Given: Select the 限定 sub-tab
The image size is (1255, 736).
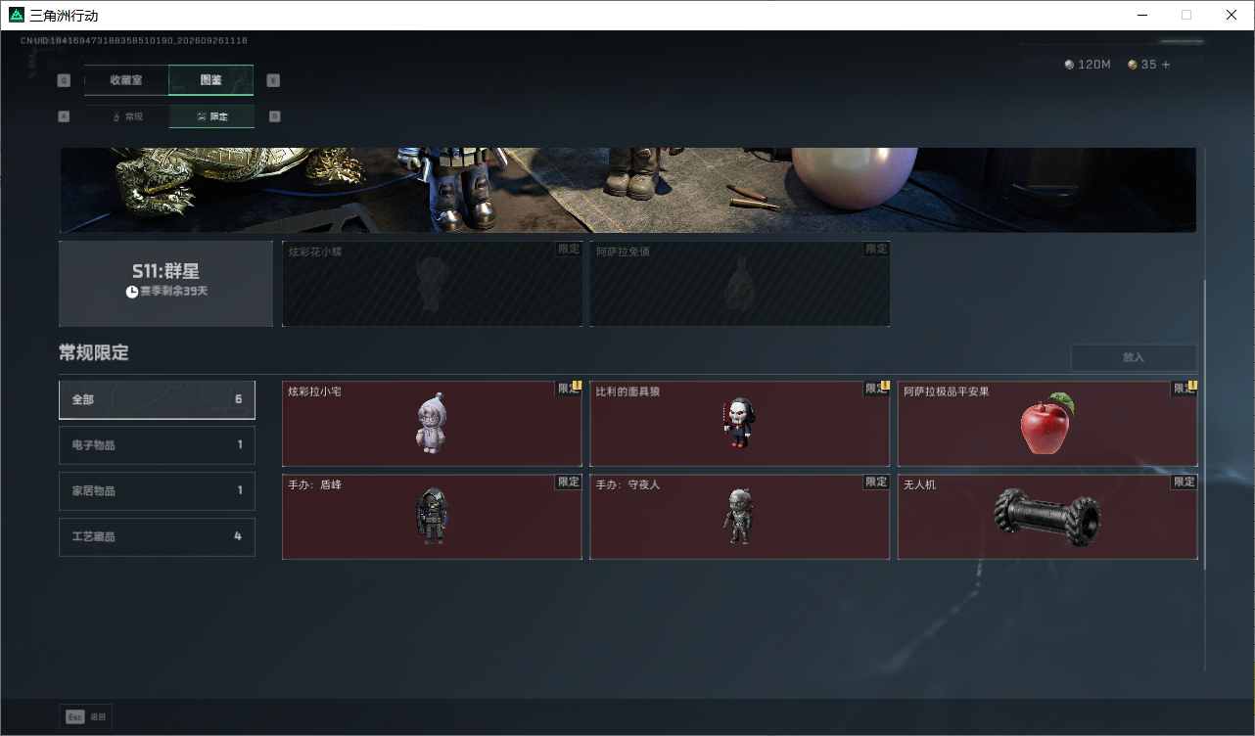Looking at the screenshot, I should pyautogui.click(x=211, y=116).
